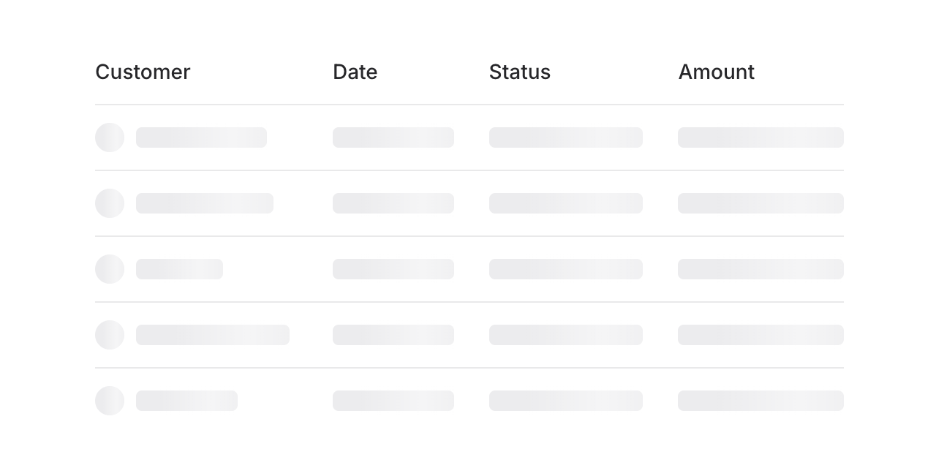
Task: Click the amount placeholder in the last row
Action: 760,401
